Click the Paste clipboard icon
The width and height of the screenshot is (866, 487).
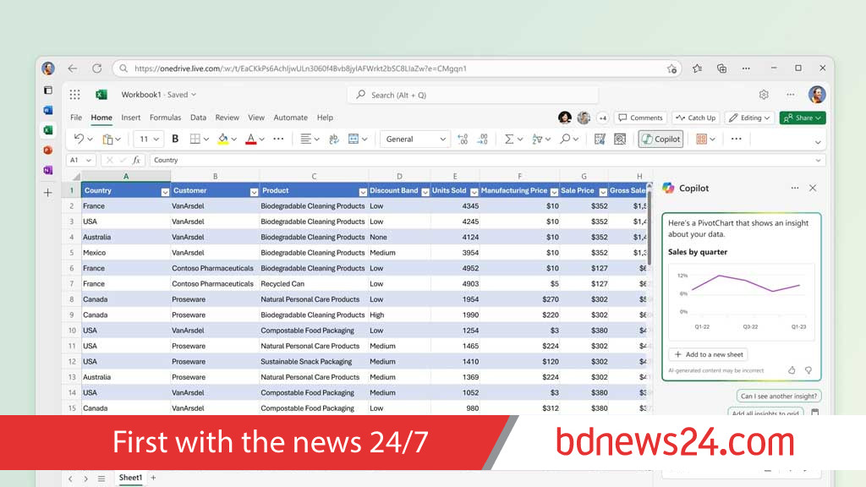(107, 140)
